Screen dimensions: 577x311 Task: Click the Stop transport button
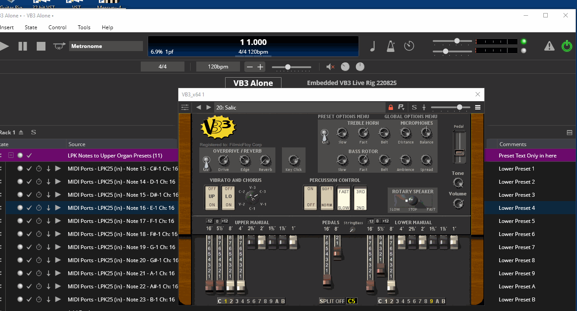[41, 46]
